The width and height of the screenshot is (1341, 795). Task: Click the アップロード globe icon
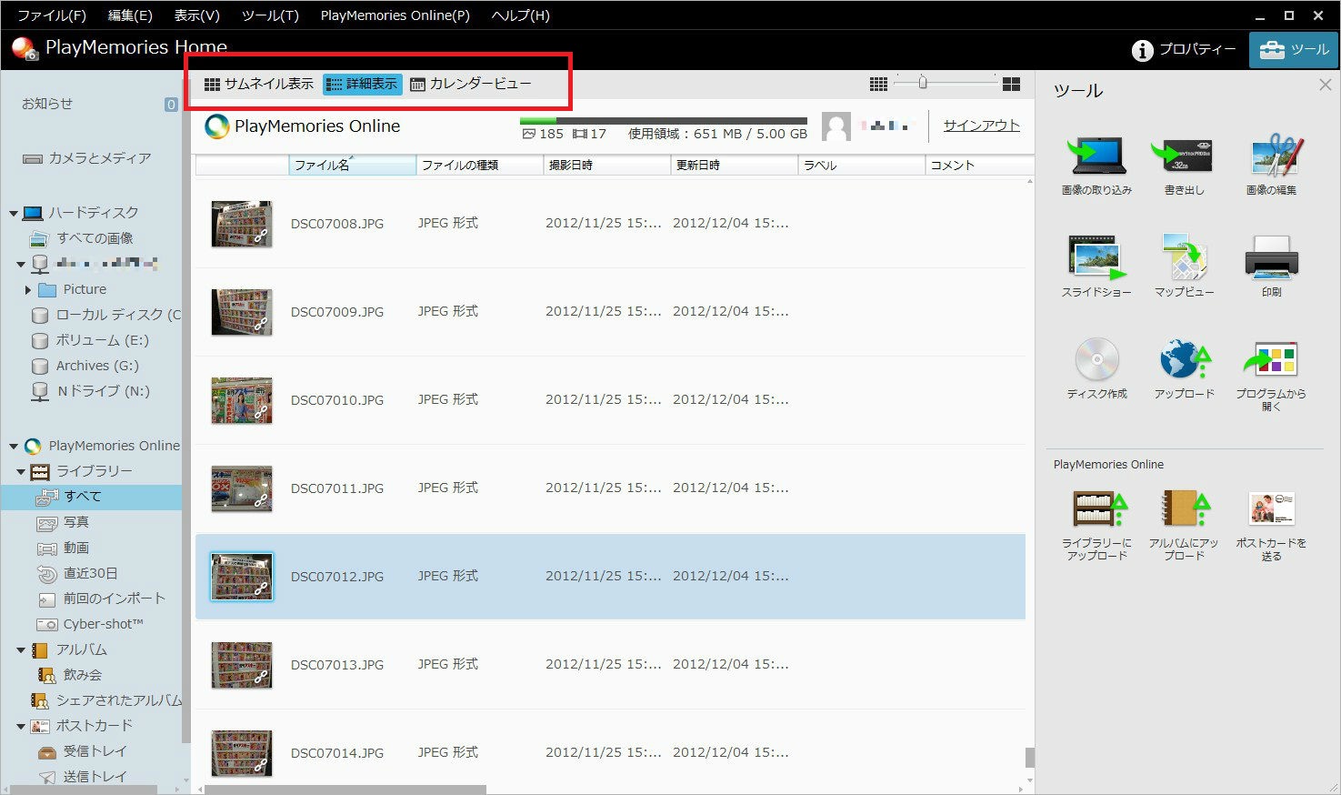point(1184,360)
